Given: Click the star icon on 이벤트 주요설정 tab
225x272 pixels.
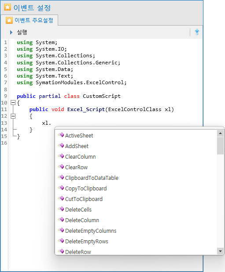Looking at the screenshot, I should (x=9, y=20).
